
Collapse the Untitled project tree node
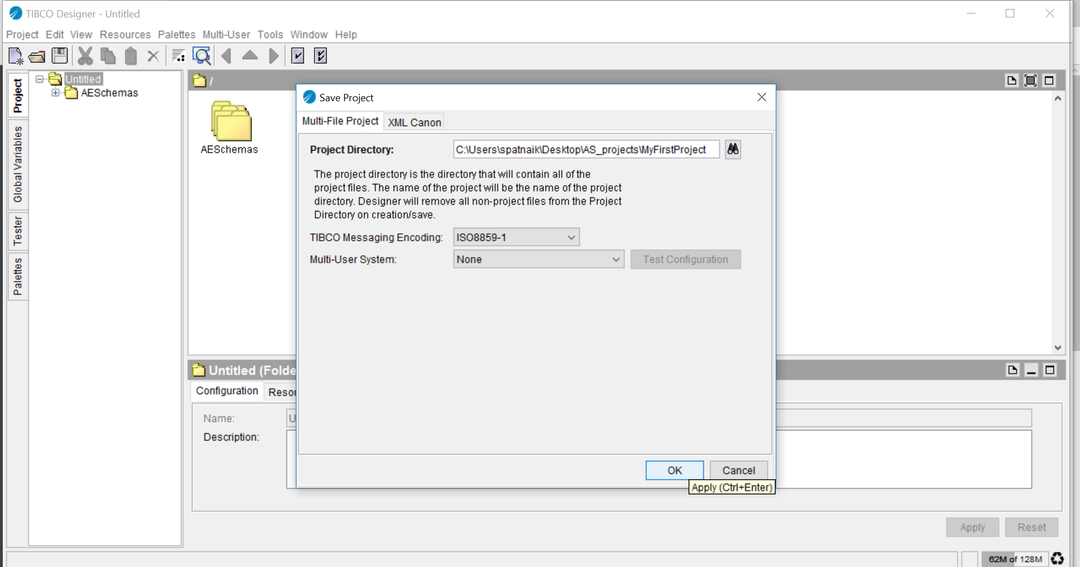39,79
